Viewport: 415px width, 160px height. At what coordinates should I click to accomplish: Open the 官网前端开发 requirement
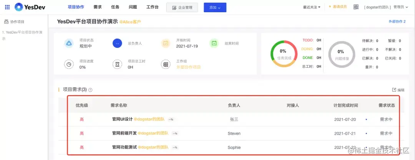click(124, 133)
